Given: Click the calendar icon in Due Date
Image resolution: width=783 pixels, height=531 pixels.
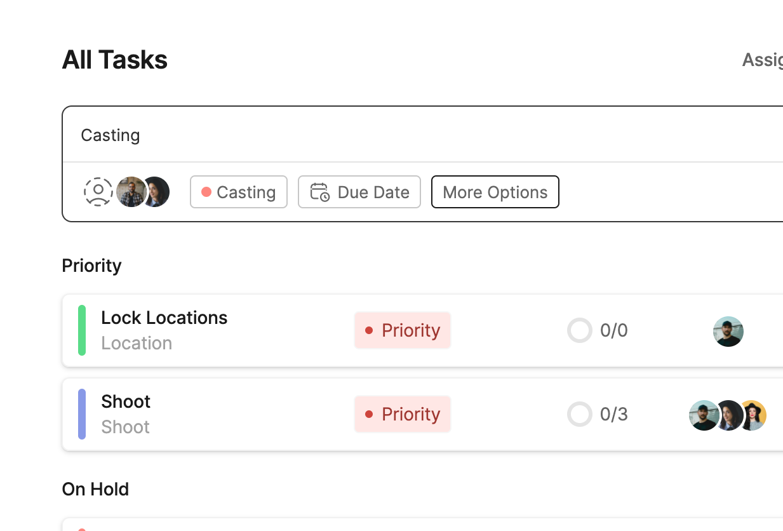Looking at the screenshot, I should click(x=319, y=192).
